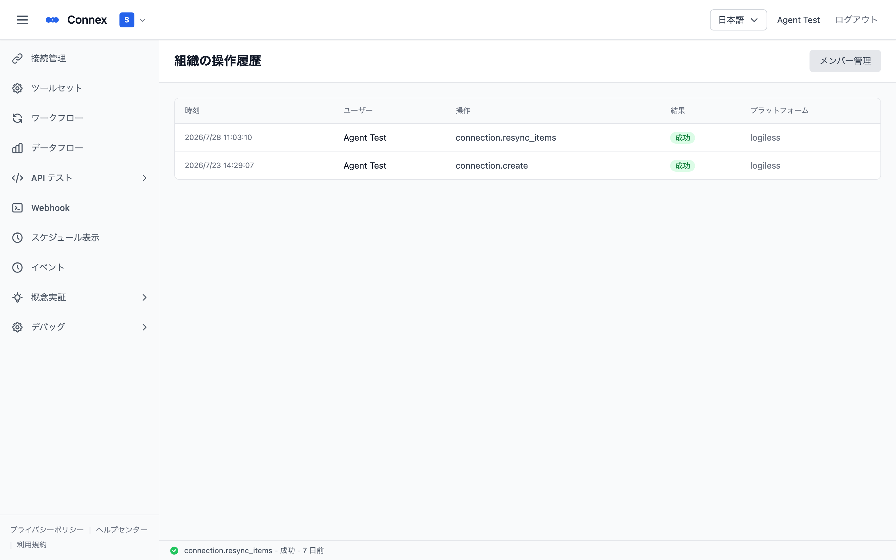Open メンバー管理 button
The width and height of the screenshot is (896, 560).
(845, 61)
